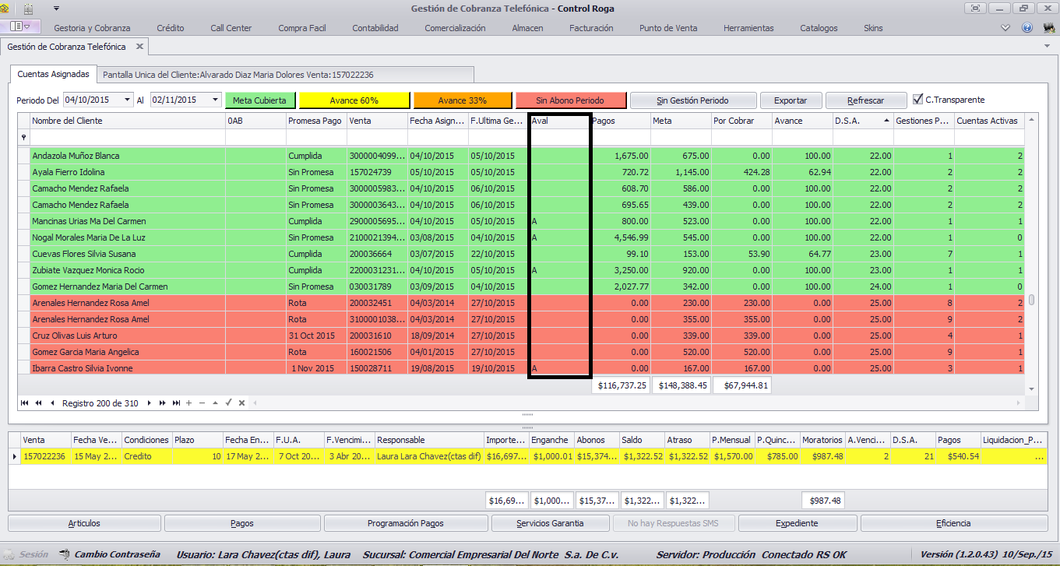Select the Avance 60% yellow filter

[354, 100]
